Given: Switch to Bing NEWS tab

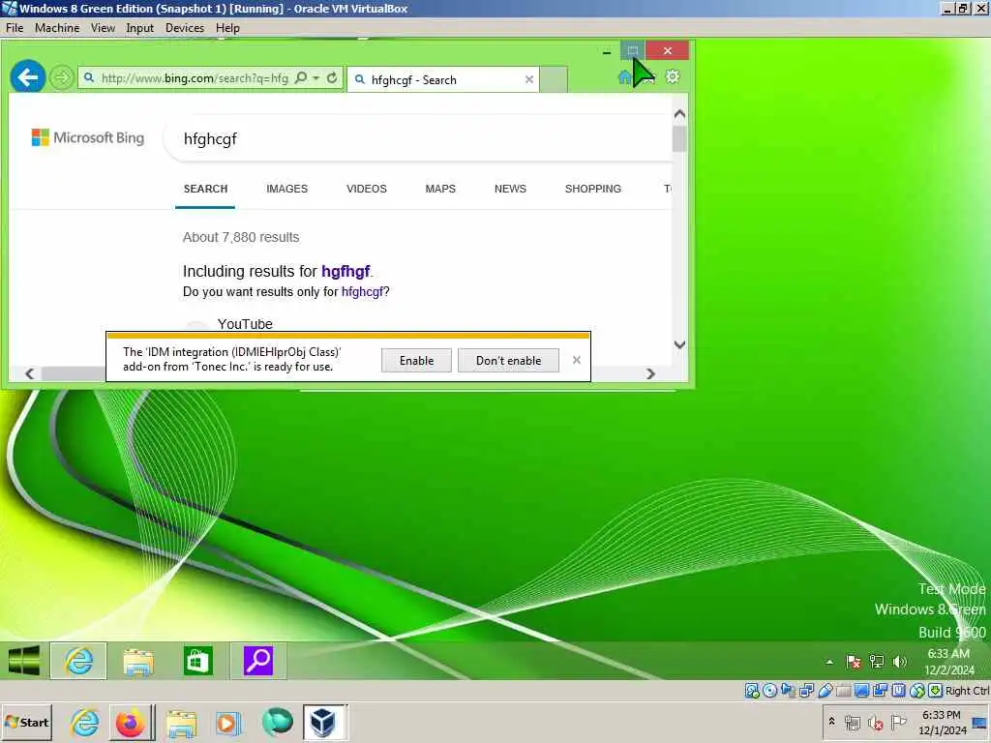Looking at the screenshot, I should pyautogui.click(x=510, y=189).
